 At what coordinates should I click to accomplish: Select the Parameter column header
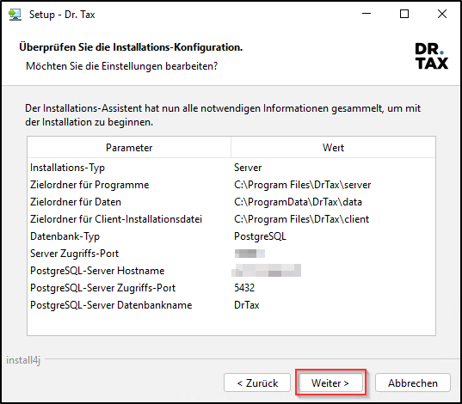coord(129,148)
